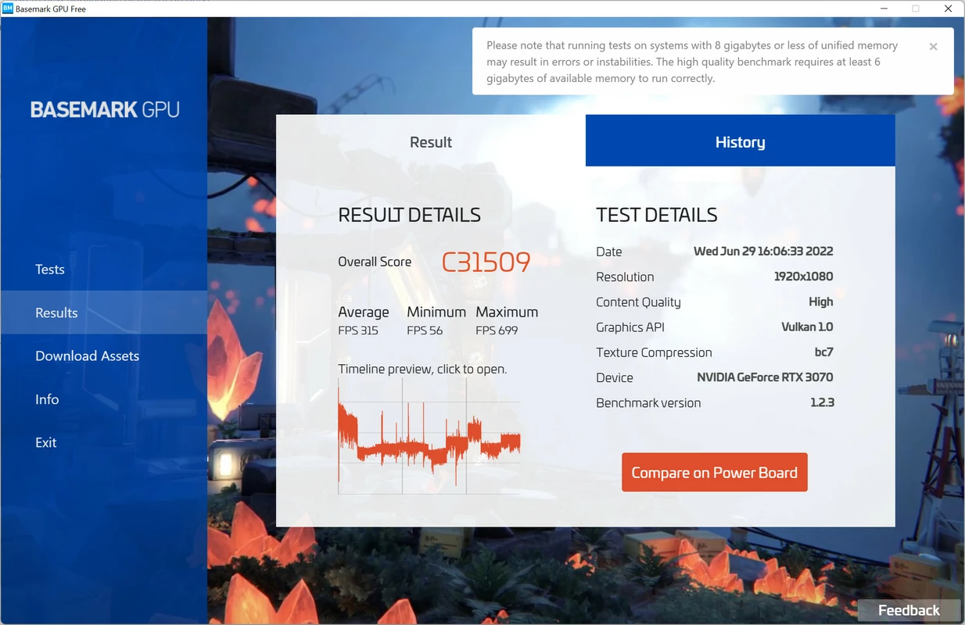
Task: Click the Maximum FPS 699 value
Action: (x=497, y=330)
